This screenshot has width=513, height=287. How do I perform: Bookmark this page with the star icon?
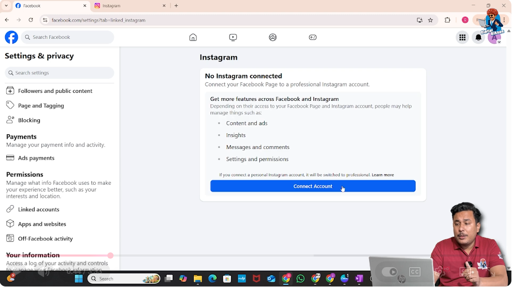point(431,20)
